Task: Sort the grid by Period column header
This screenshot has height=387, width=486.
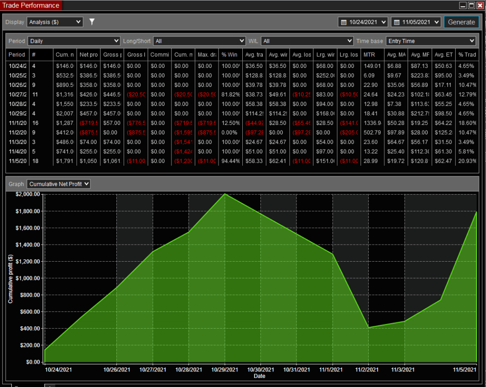Action: point(17,55)
